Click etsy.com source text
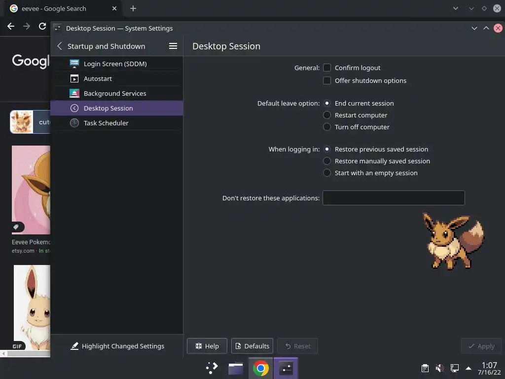The image size is (505, 379). point(23,251)
